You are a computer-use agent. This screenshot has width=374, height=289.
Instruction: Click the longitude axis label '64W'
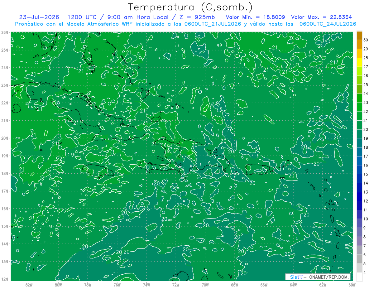293,285
